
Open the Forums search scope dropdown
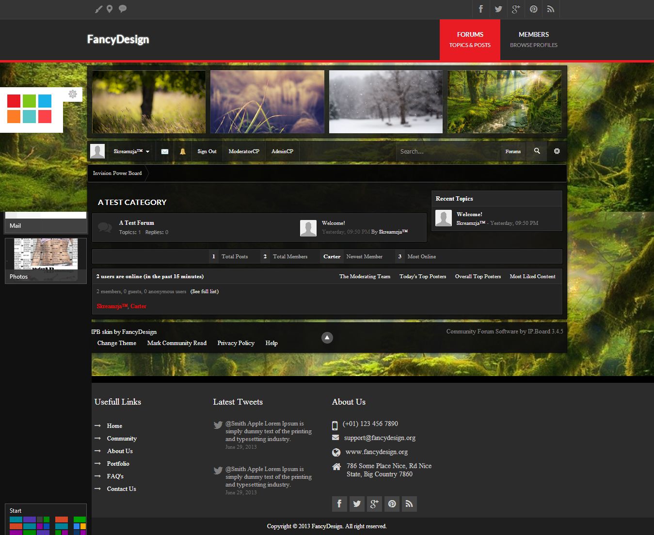513,152
